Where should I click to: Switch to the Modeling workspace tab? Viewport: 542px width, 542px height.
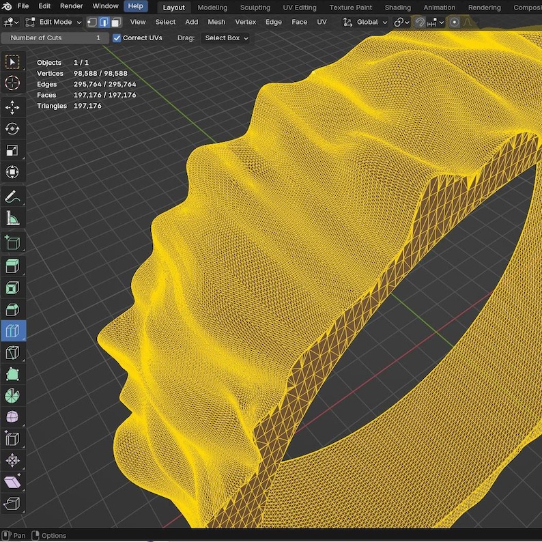coord(212,8)
